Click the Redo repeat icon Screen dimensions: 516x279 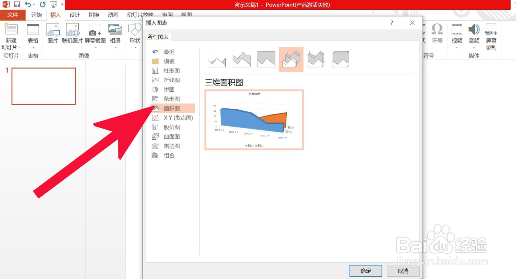tap(43, 5)
